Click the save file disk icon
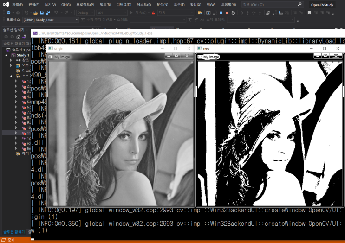Screen dimensions: 345x243 [x=42, y=13]
